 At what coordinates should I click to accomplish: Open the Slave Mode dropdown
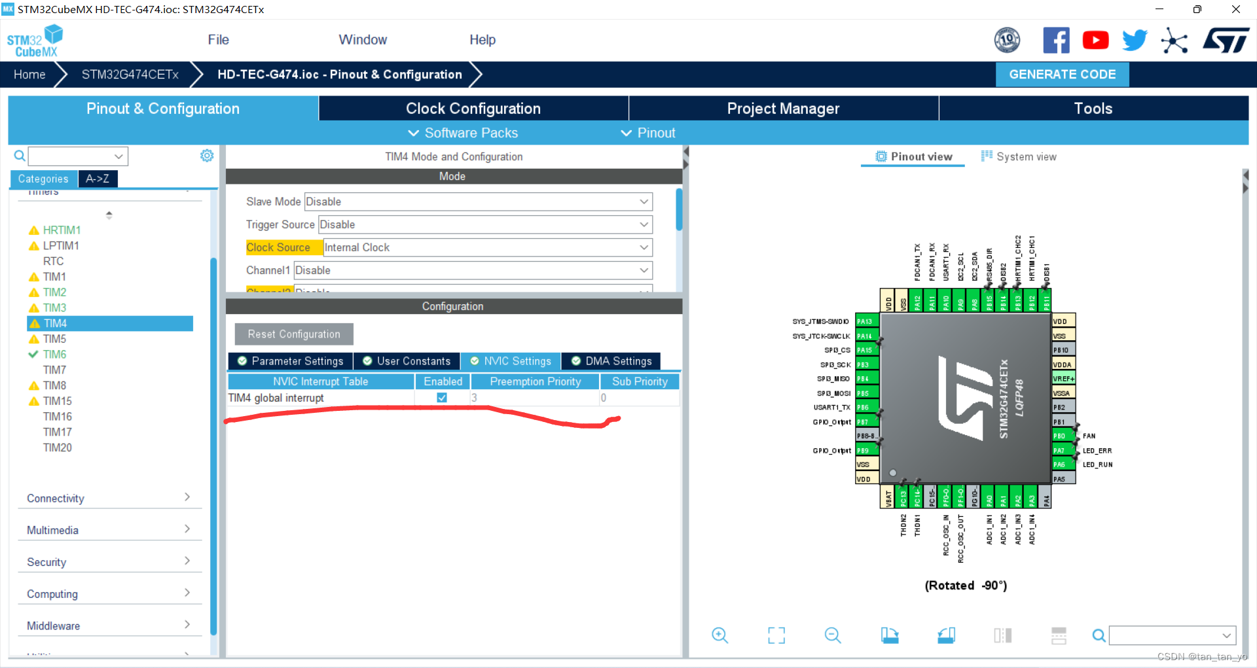pos(479,202)
